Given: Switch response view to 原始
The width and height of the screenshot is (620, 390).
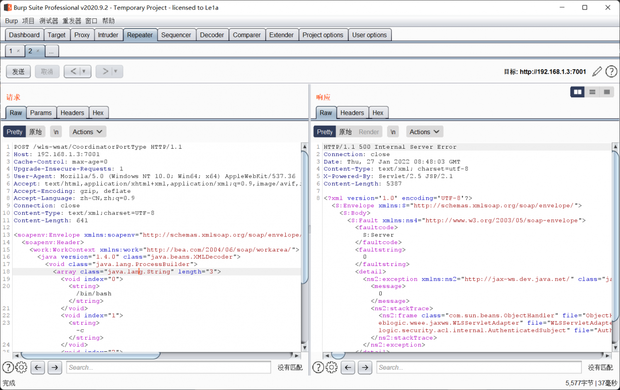Looking at the screenshot, I should click(x=345, y=132).
